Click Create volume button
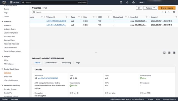The height and width of the screenshot is (101, 178). pos(167,8)
